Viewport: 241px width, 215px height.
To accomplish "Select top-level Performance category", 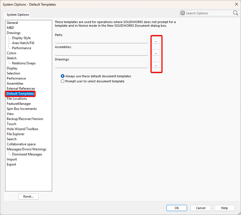I will coord(16,78).
